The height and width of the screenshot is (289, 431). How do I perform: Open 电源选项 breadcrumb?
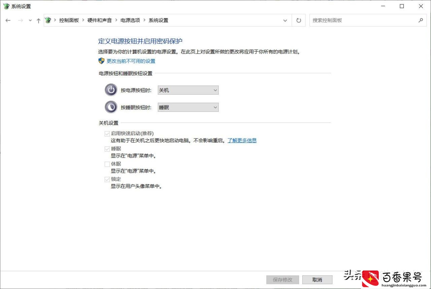tap(130, 20)
